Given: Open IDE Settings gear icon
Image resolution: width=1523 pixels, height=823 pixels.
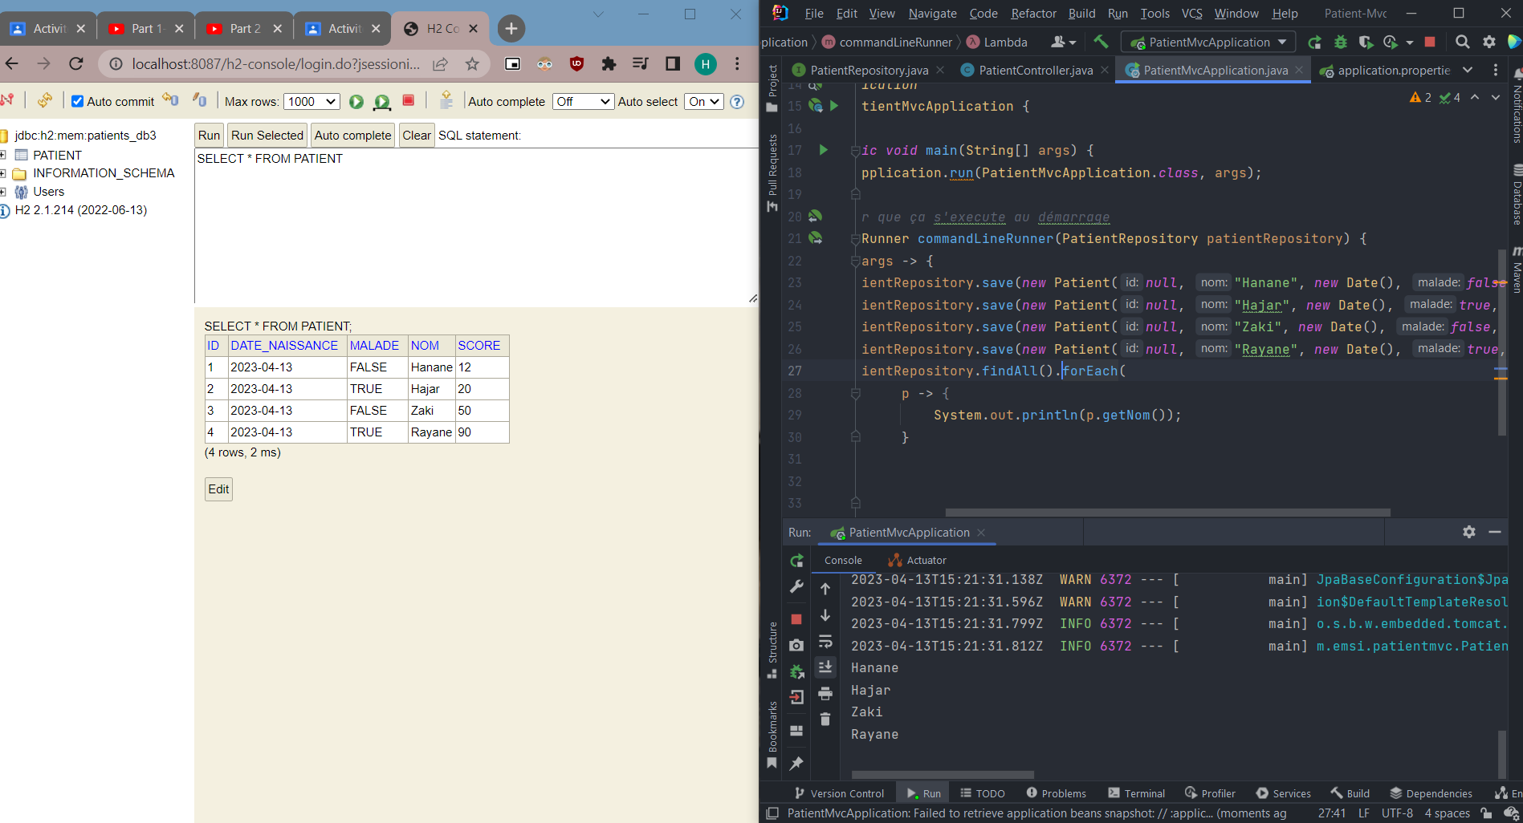Looking at the screenshot, I should pyautogui.click(x=1488, y=42).
